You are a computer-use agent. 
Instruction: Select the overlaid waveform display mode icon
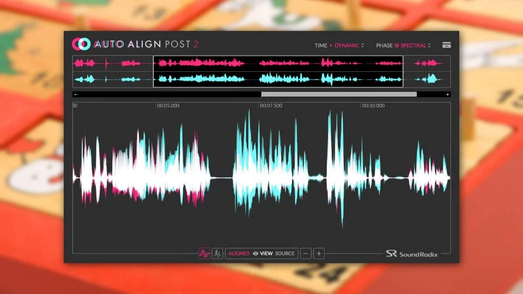pyautogui.click(x=204, y=254)
